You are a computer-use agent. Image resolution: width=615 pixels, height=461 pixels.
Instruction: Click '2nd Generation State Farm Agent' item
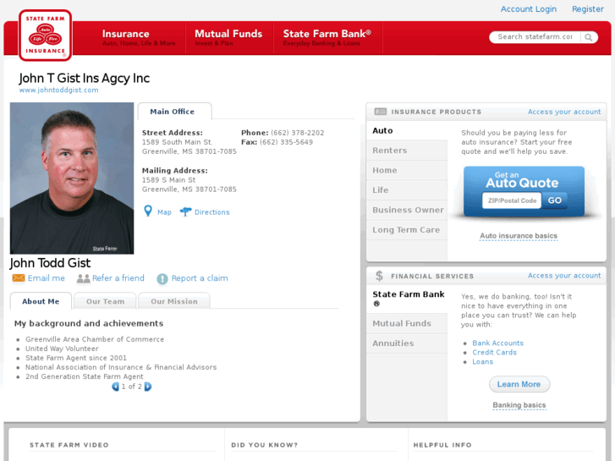(x=85, y=376)
